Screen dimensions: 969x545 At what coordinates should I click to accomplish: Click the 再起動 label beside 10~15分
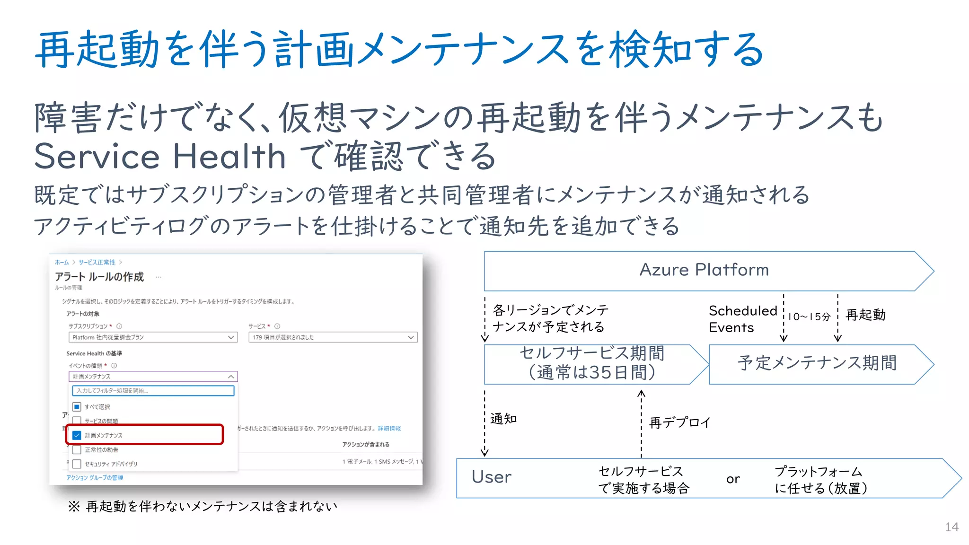click(x=865, y=315)
